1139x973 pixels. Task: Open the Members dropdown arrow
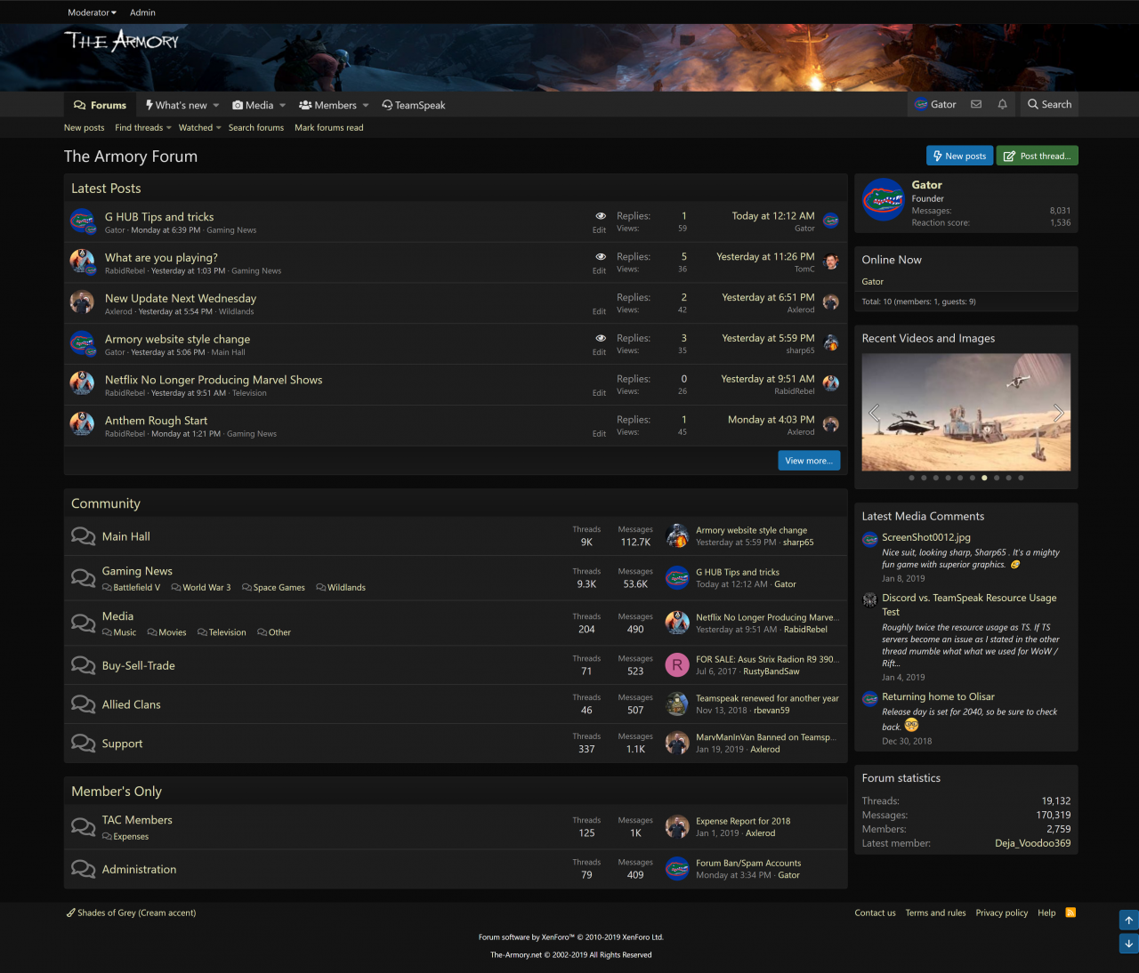366,106
